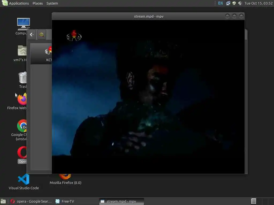Close the mpv window
Viewport: 274px width, 205px height.
tap(241, 16)
